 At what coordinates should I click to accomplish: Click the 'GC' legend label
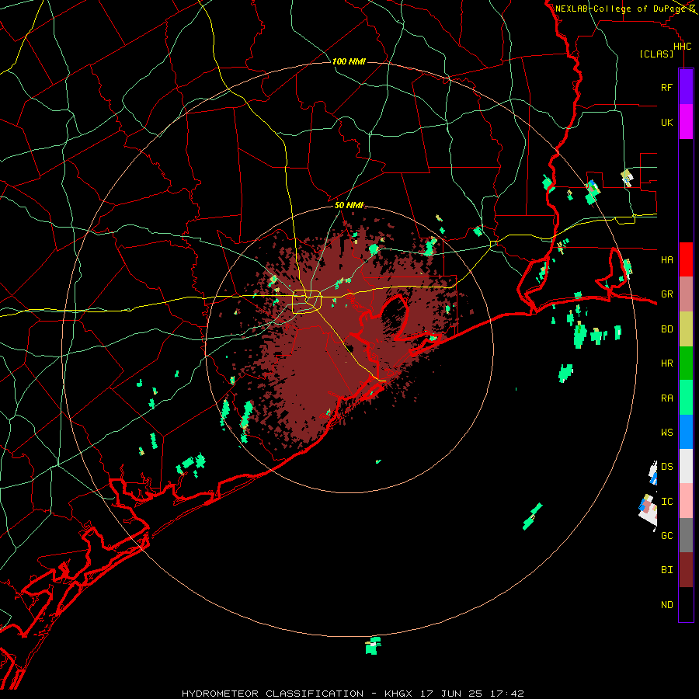(x=666, y=536)
